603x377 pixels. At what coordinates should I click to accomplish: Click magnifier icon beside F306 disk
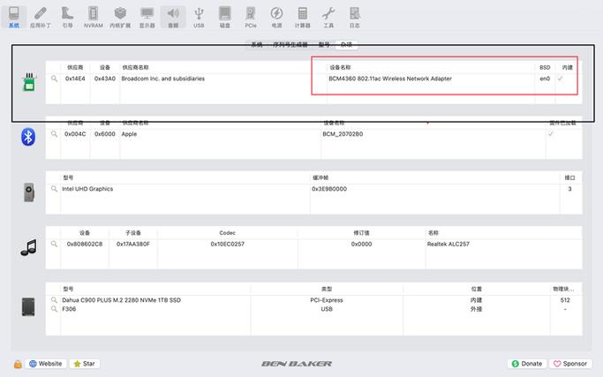54,309
